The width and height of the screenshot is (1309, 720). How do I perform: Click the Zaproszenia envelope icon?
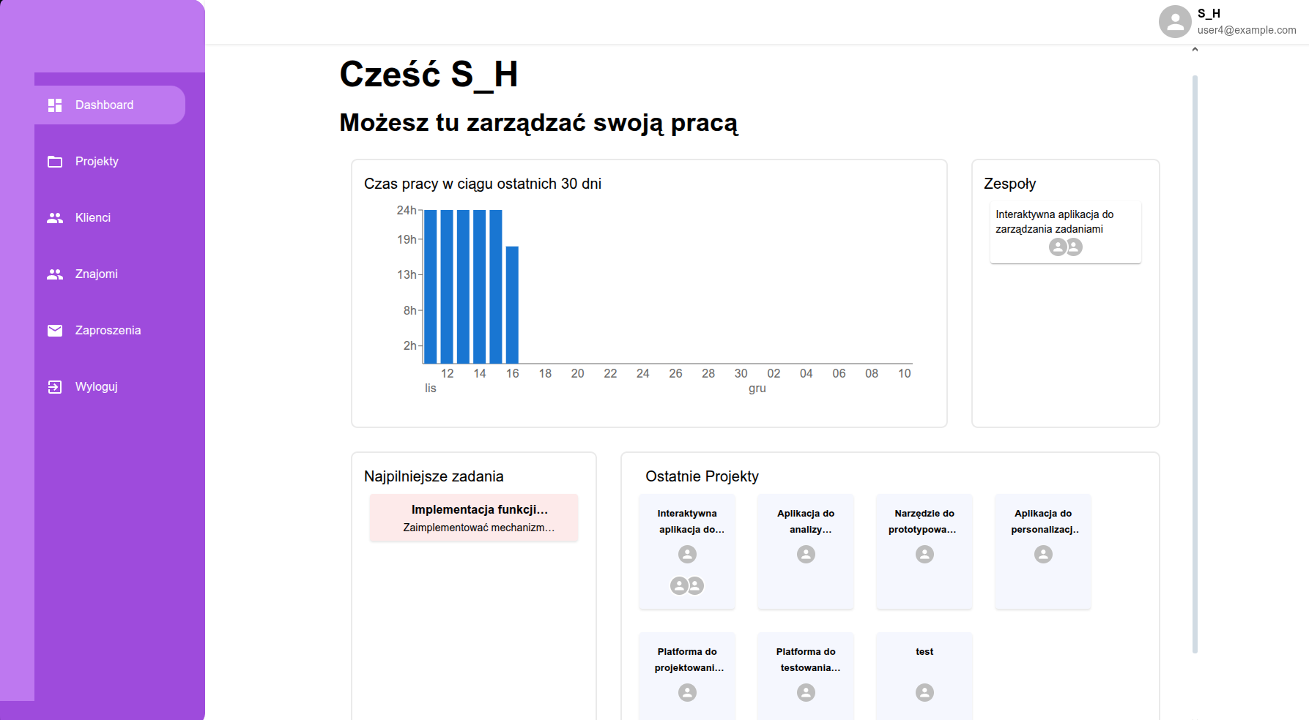point(55,331)
